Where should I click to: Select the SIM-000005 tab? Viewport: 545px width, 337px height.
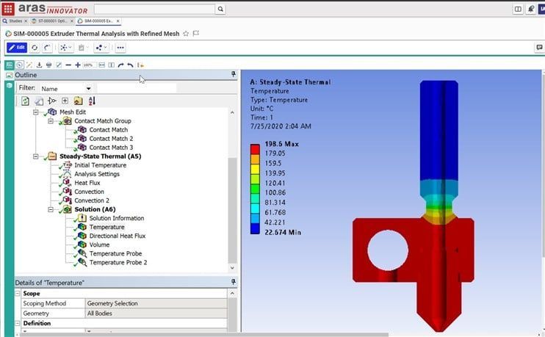(98, 21)
